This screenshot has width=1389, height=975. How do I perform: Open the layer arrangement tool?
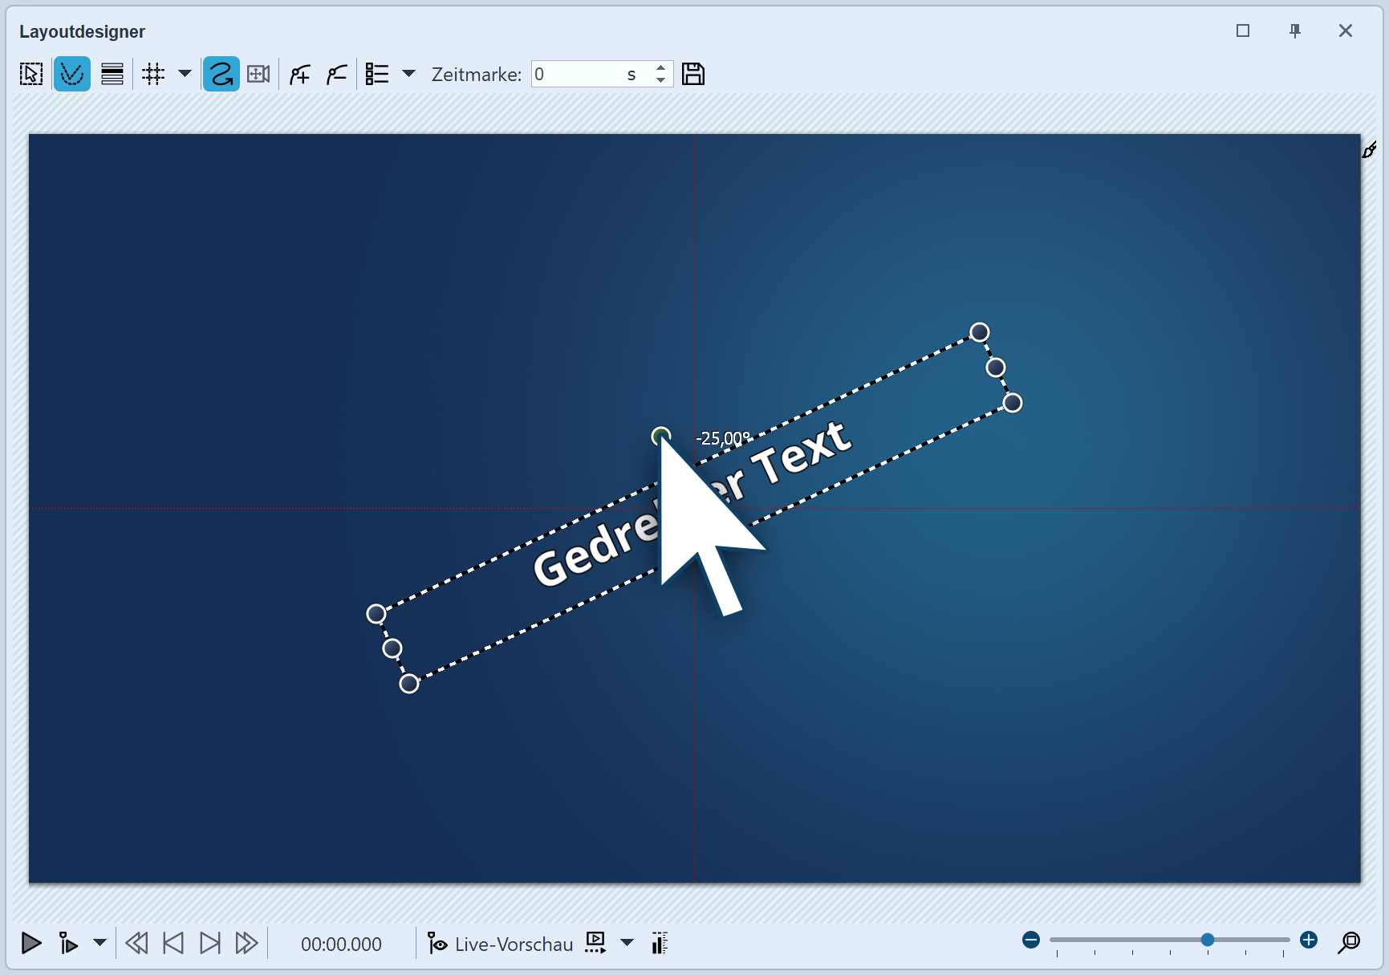112,74
